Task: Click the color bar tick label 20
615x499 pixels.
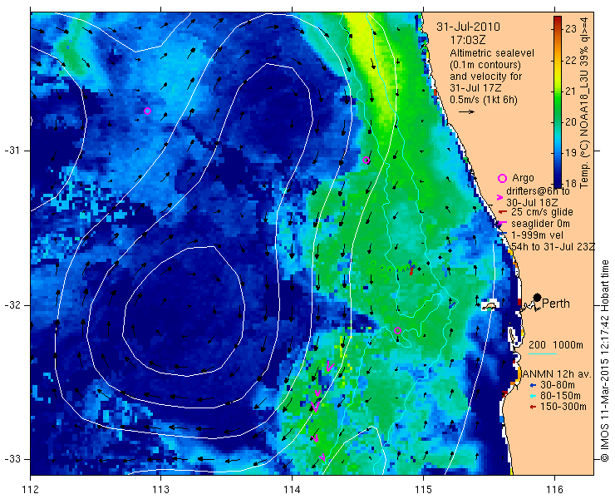Action: click(571, 122)
